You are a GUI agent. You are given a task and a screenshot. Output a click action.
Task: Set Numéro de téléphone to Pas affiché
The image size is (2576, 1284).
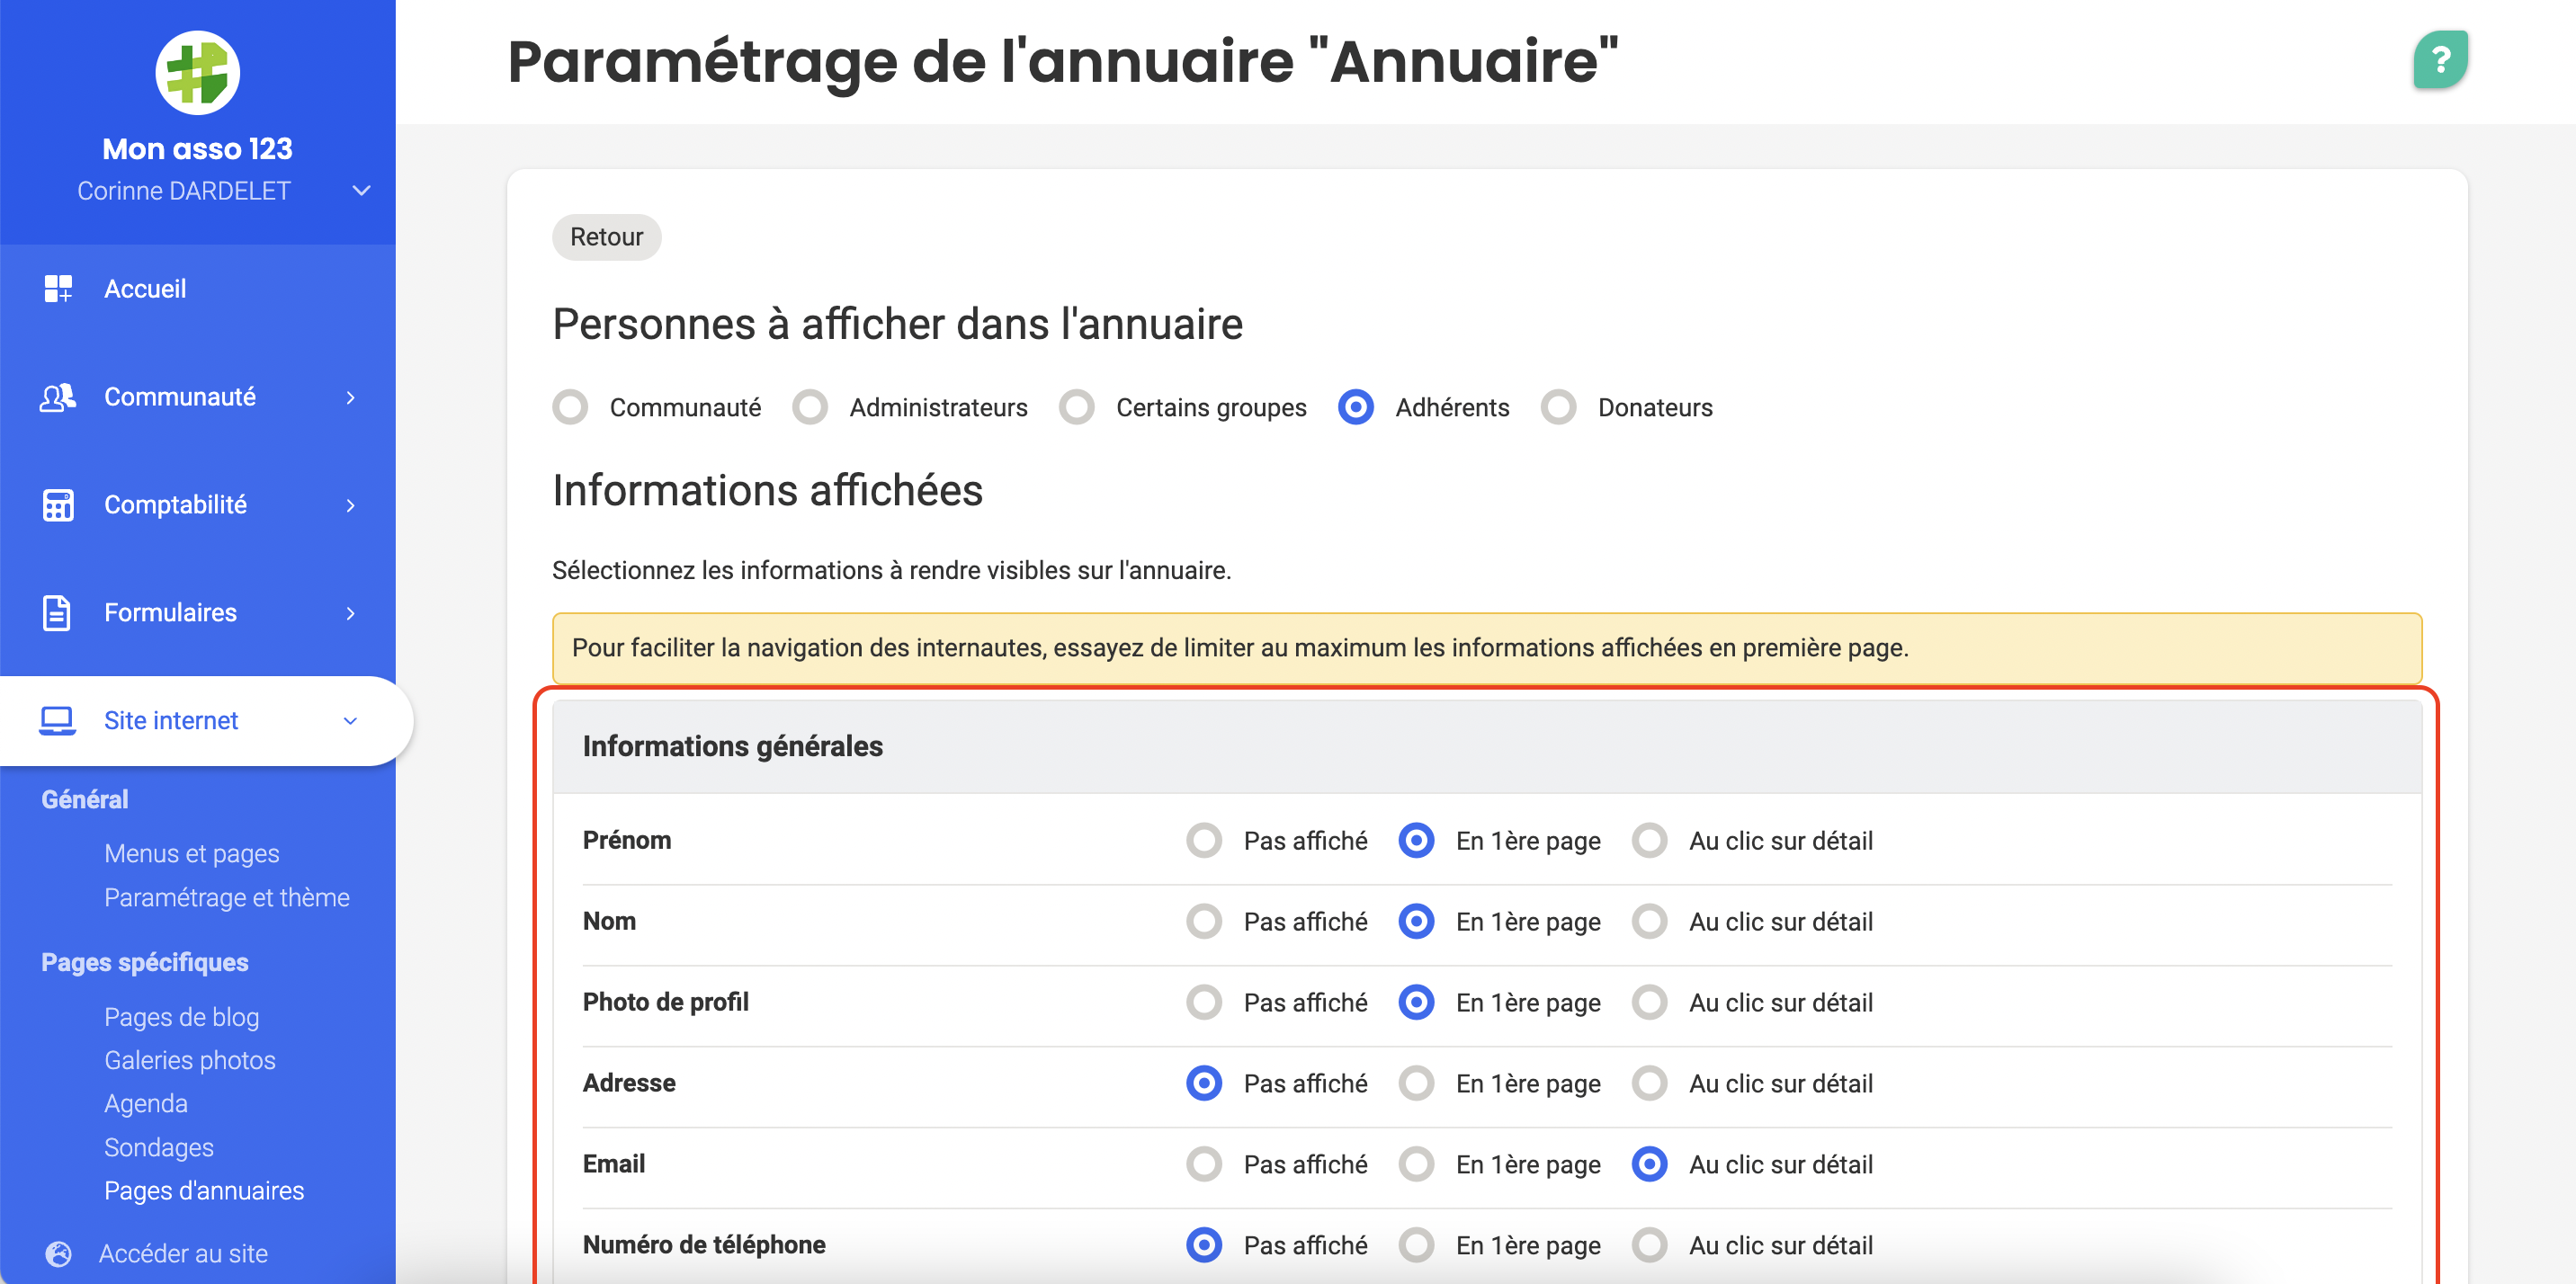(1204, 1245)
